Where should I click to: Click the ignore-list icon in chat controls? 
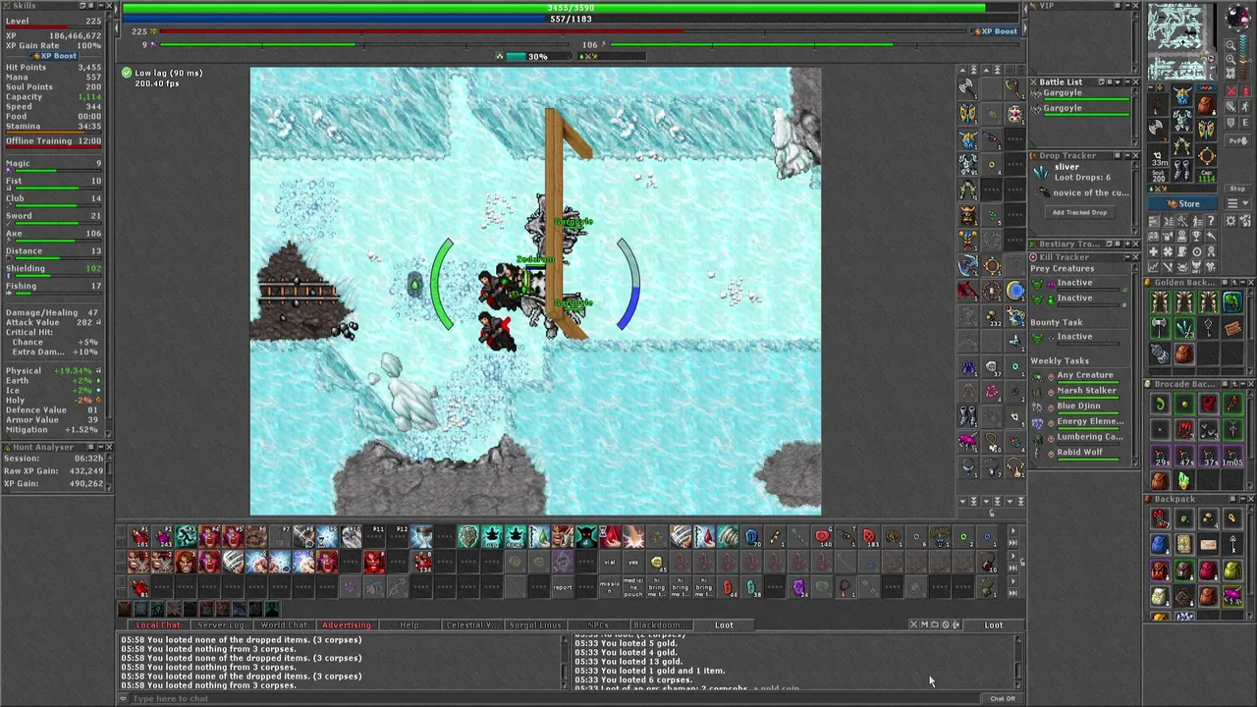coord(946,625)
